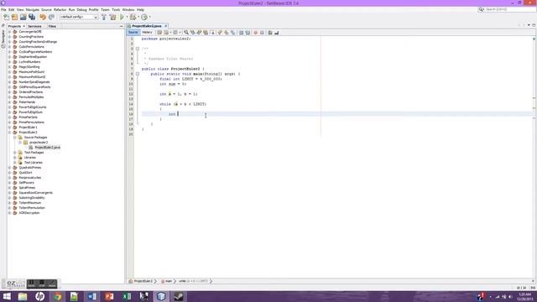Open the Window menu

point(128,9)
